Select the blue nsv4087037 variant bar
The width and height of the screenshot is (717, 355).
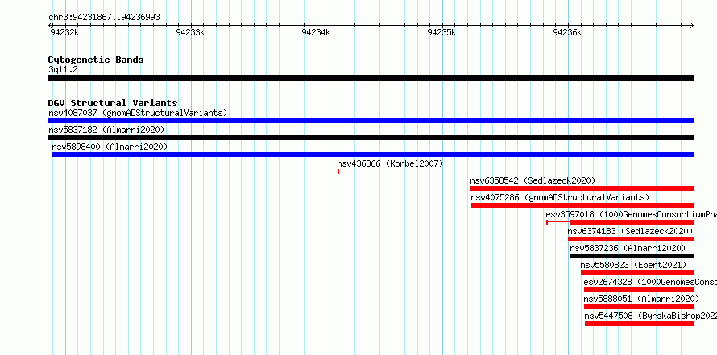pyautogui.click(x=371, y=121)
